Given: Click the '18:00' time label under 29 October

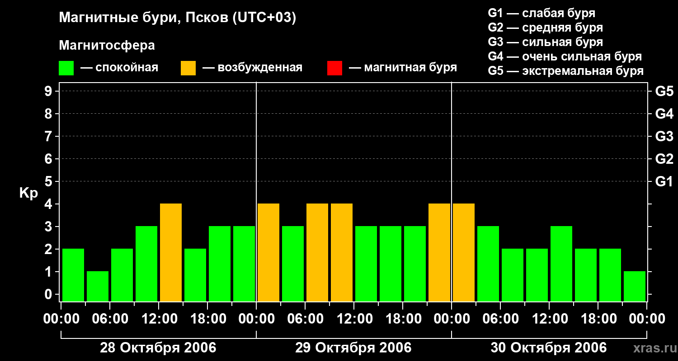Looking at the screenshot, I should coord(403,319).
